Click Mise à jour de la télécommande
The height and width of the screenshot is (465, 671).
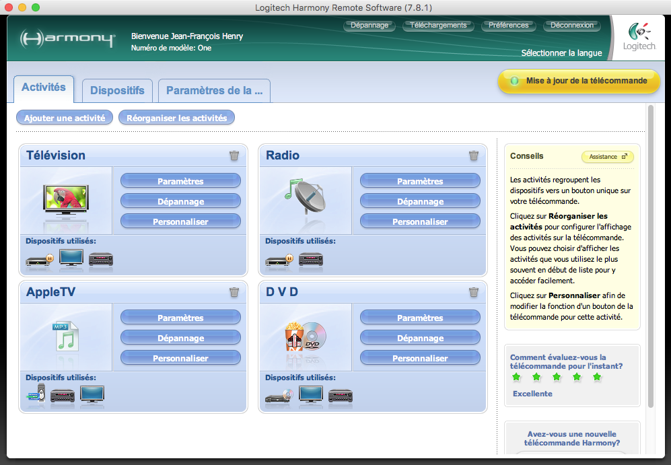pyautogui.click(x=579, y=81)
